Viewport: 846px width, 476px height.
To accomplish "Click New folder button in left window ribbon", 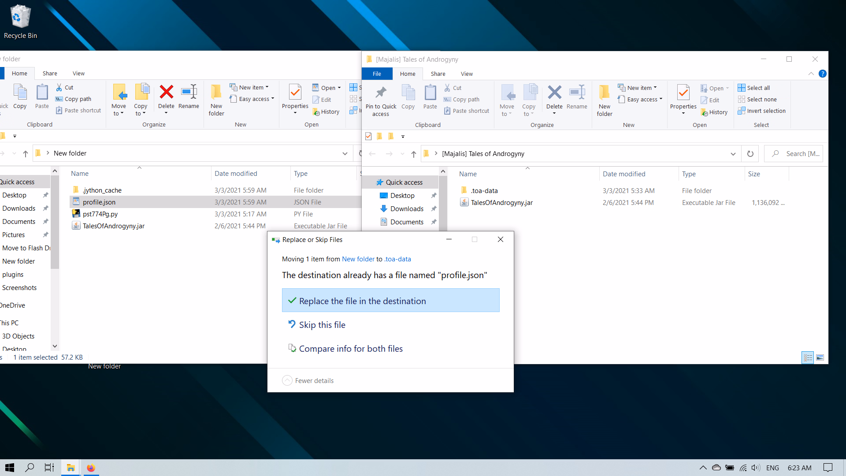I will tap(216, 100).
